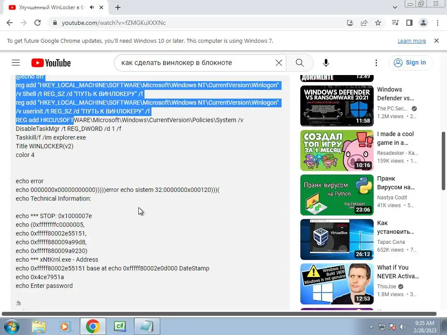Open the Windows Defender vs... video title

coord(395,94)
